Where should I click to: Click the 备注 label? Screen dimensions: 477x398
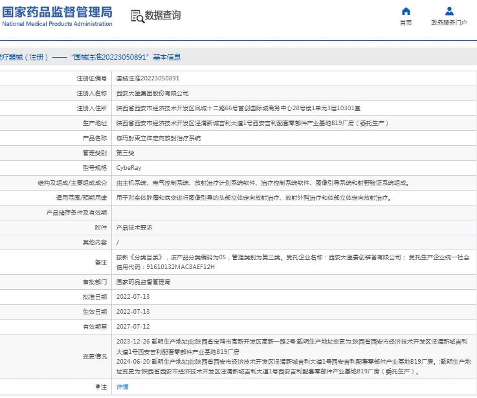pos(101,263)
